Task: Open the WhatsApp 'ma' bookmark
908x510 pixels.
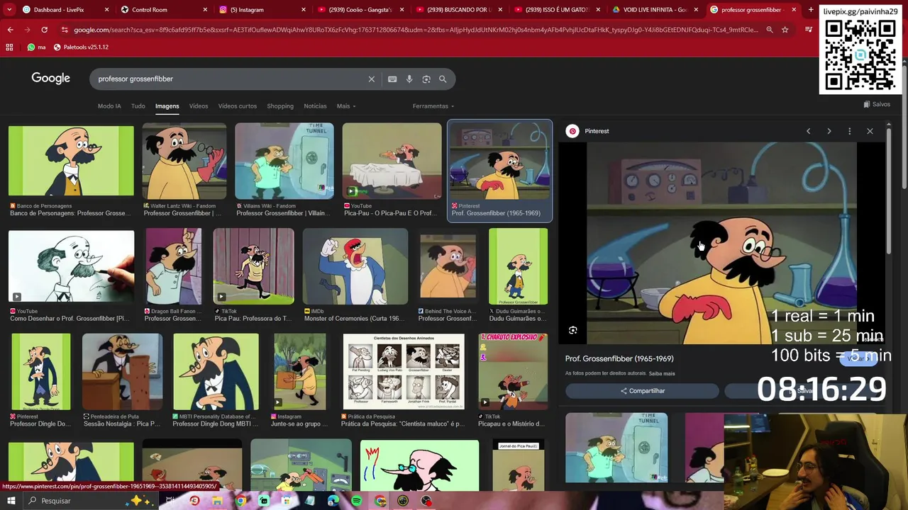Action: point(36,47)
